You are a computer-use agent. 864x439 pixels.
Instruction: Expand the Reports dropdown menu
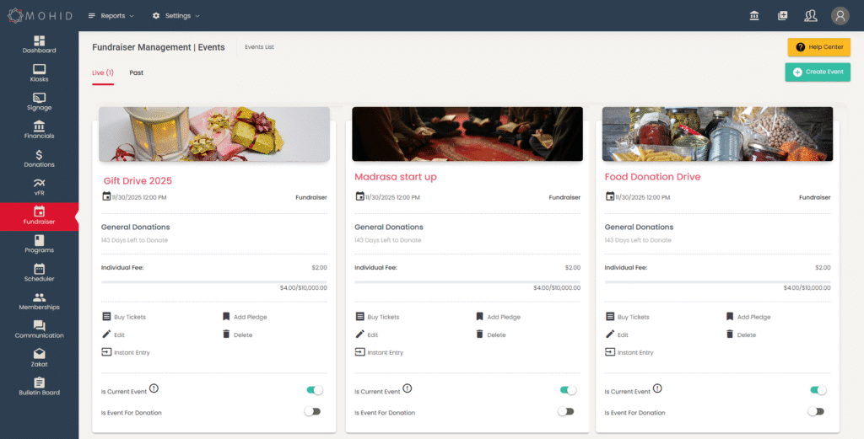coord(111,15)
